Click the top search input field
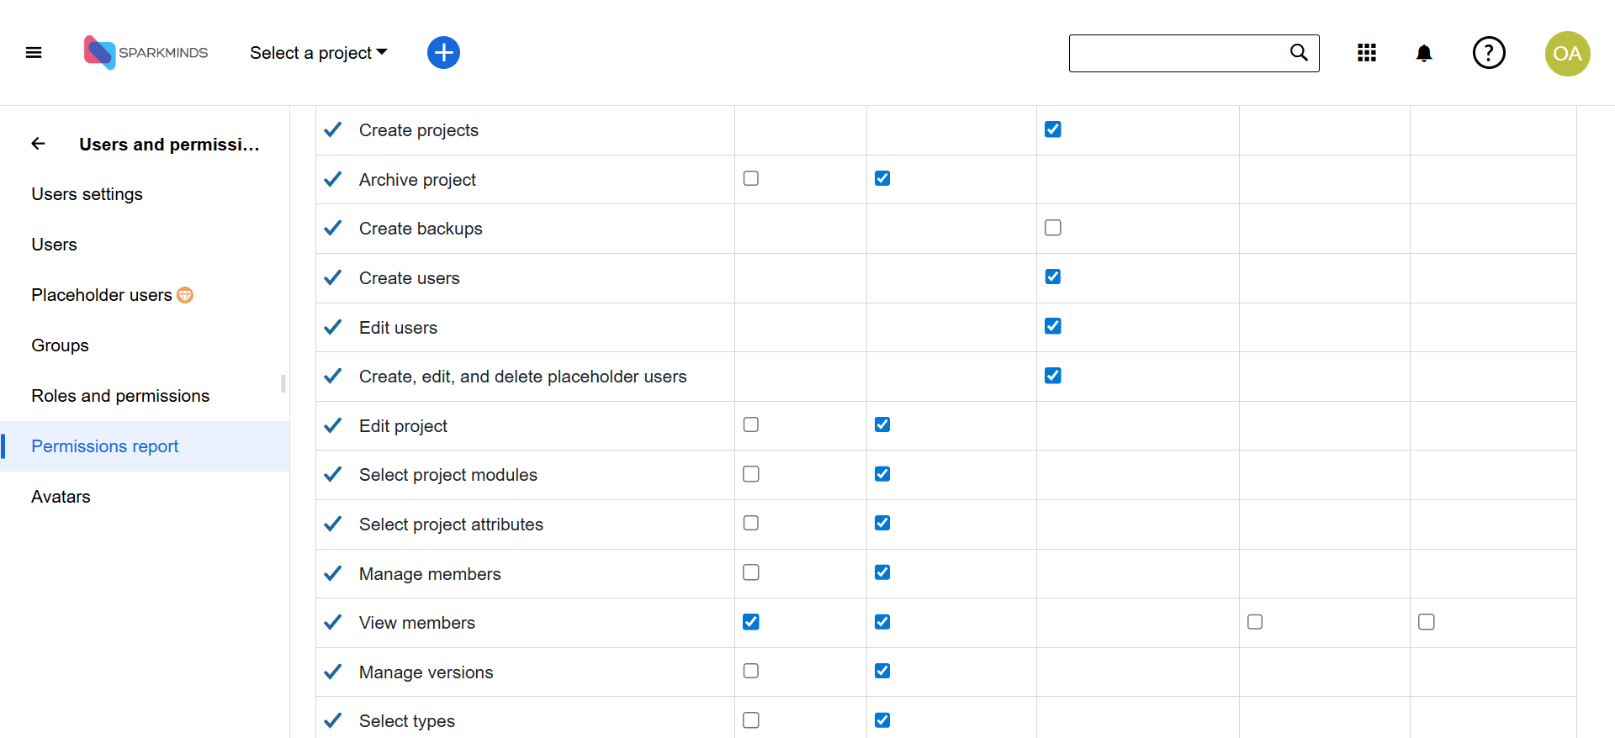 coord(1176,53)
